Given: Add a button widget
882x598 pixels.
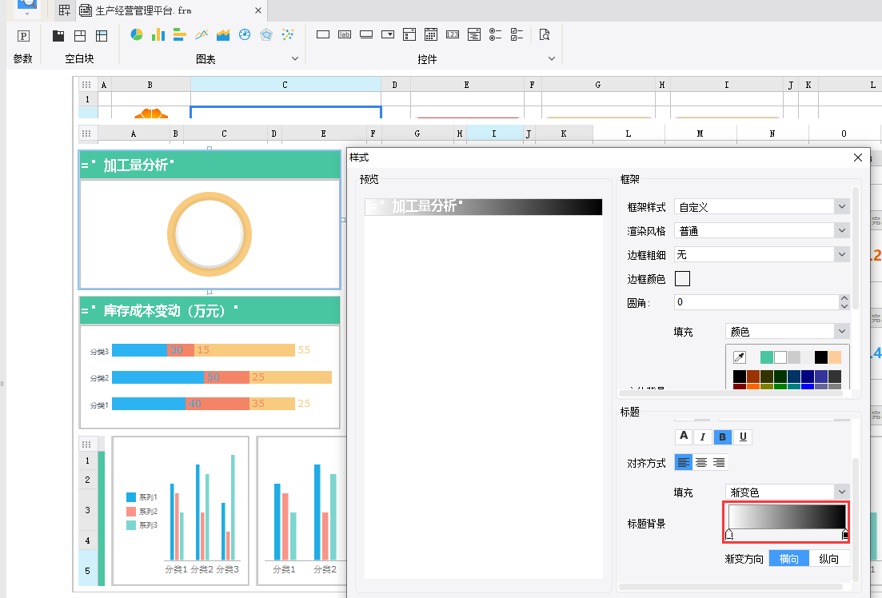Looking at the screenshot, I should pos(366,35).
